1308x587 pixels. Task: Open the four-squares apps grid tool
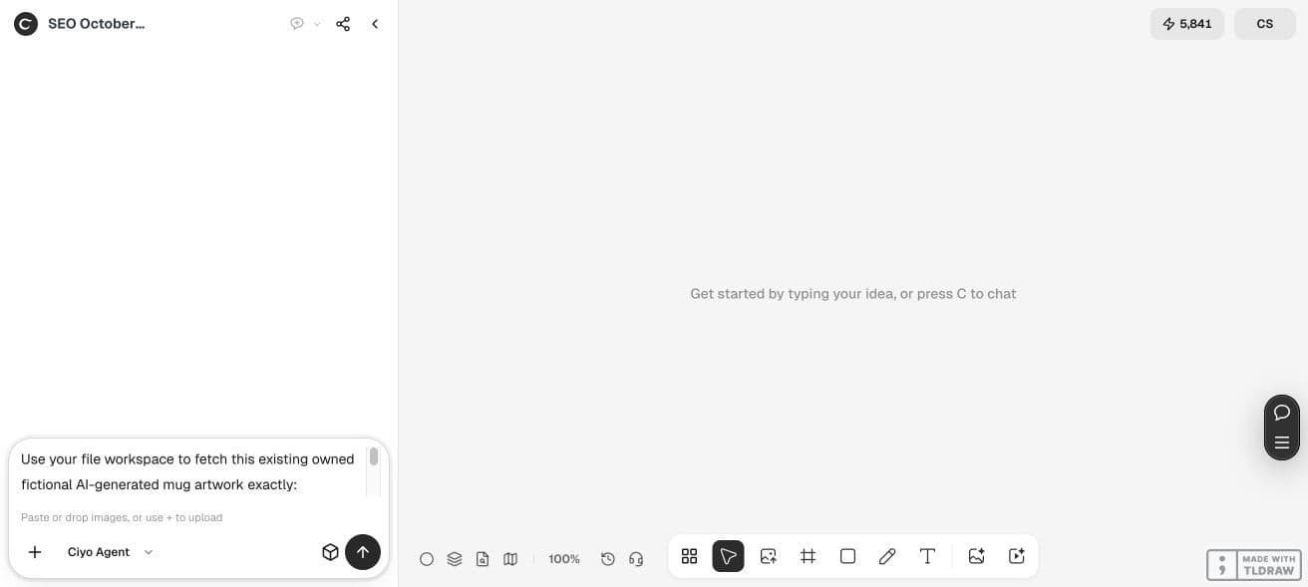click(x=689, y=556)
